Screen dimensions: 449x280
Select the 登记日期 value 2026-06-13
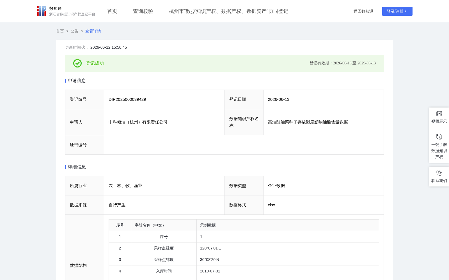click(279, 99)
